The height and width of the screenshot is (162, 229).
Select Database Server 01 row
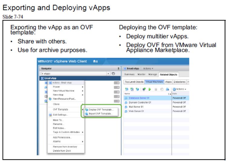(156, 98)
